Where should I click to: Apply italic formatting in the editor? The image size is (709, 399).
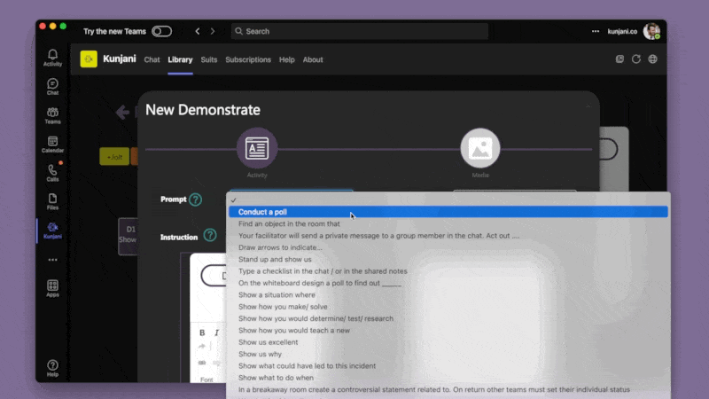(x=216, y=332)
